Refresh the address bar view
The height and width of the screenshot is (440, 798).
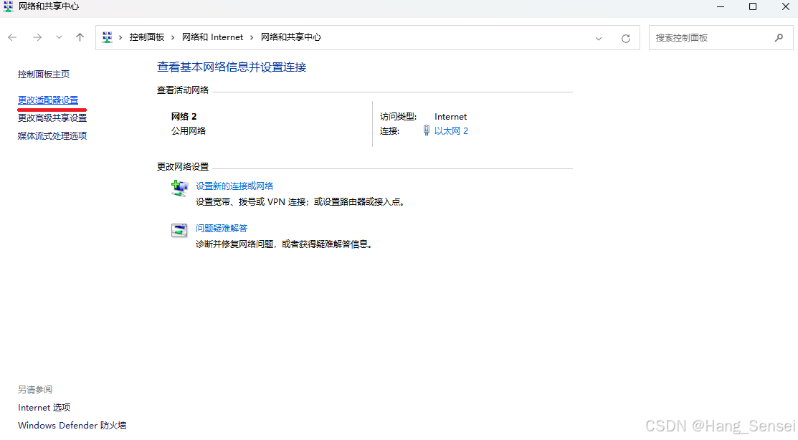(626, 38)
